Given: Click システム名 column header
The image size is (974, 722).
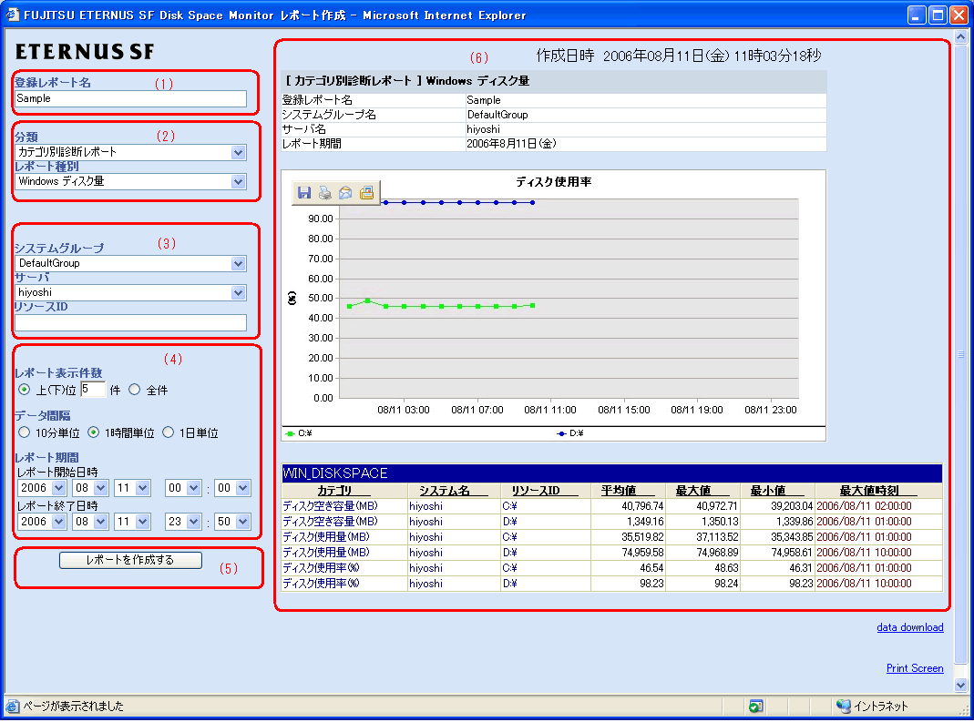Looking at the screenshot, I should pos(444,491).
